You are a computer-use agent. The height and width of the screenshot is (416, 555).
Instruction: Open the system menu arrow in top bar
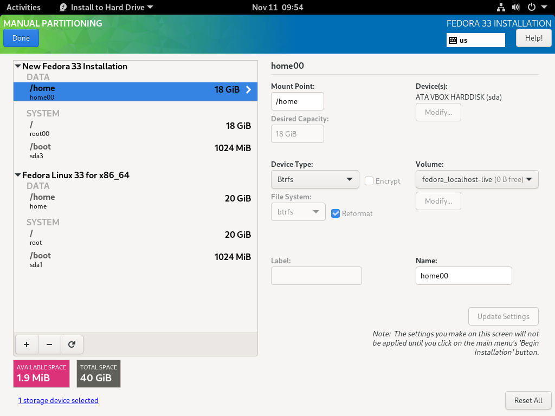(544, 8)
